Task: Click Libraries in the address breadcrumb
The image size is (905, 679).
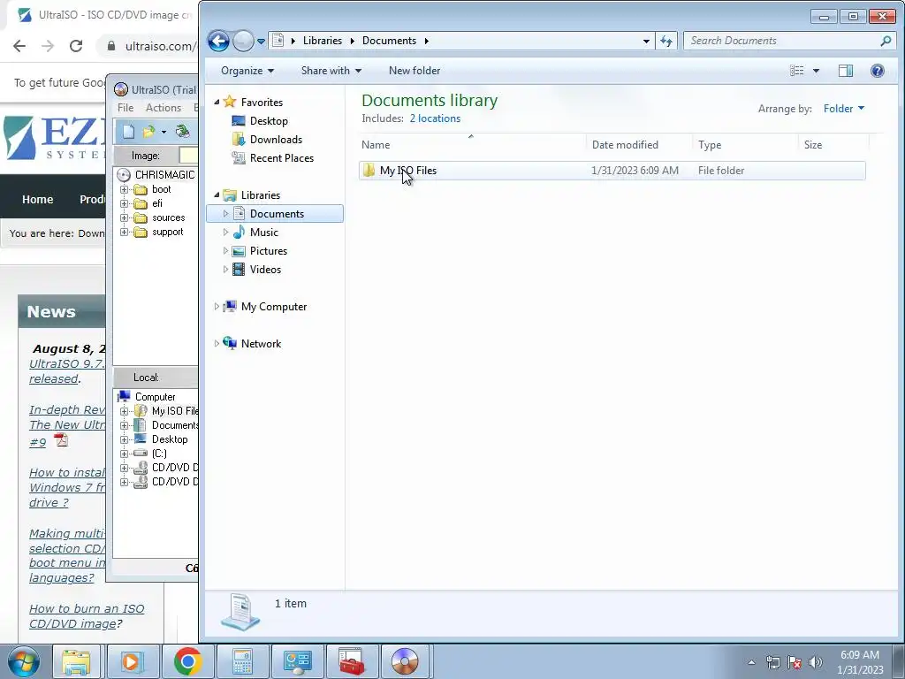Action: coord(322,41)
